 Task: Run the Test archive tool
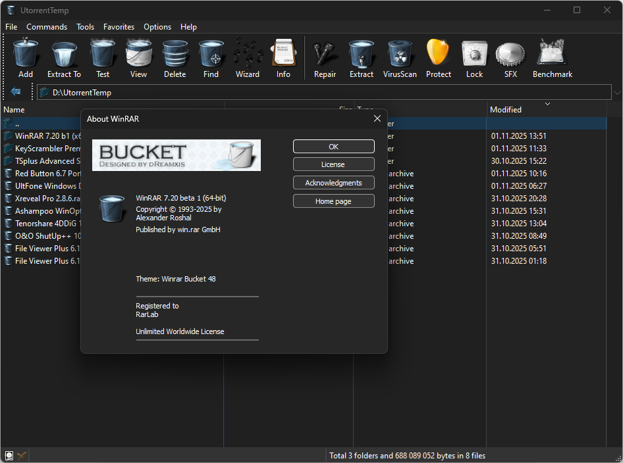pyautogui.click(x=103, y=58)
